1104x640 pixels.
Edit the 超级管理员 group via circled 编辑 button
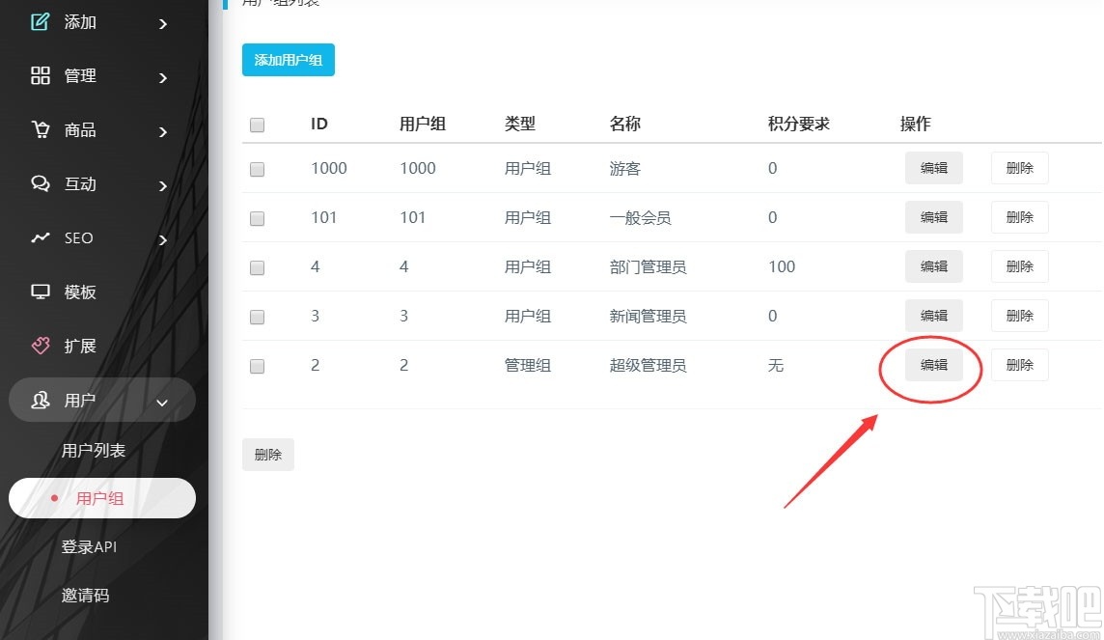pos(933,365)
